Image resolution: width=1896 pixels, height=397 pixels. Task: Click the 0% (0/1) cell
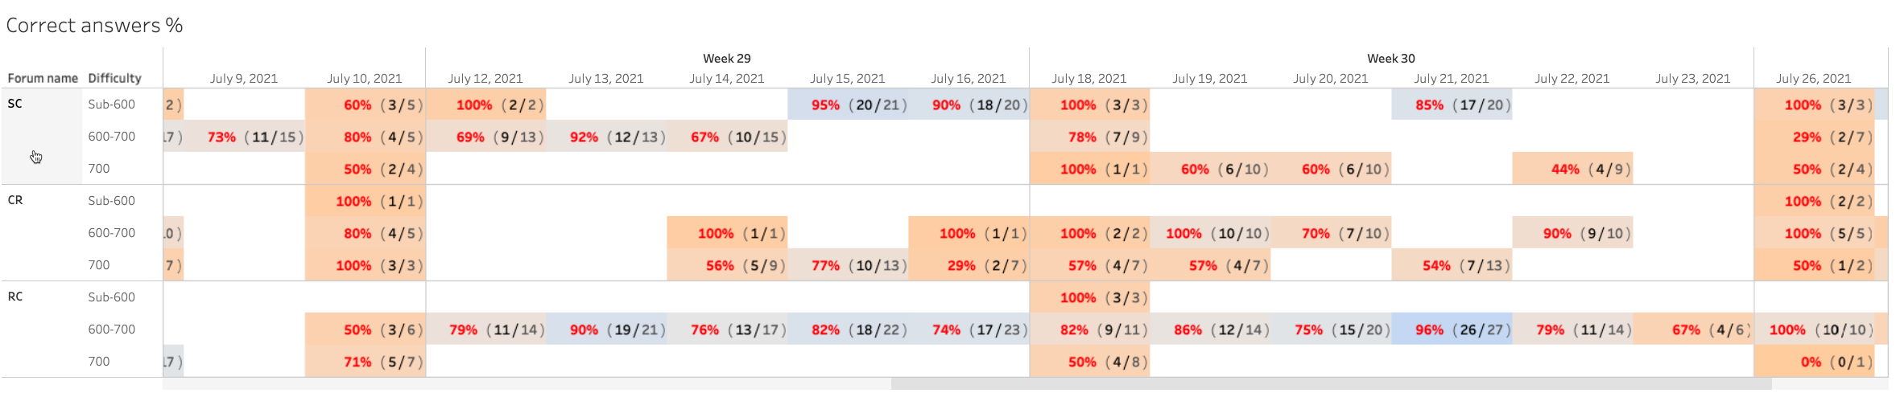click(1815, 362)
